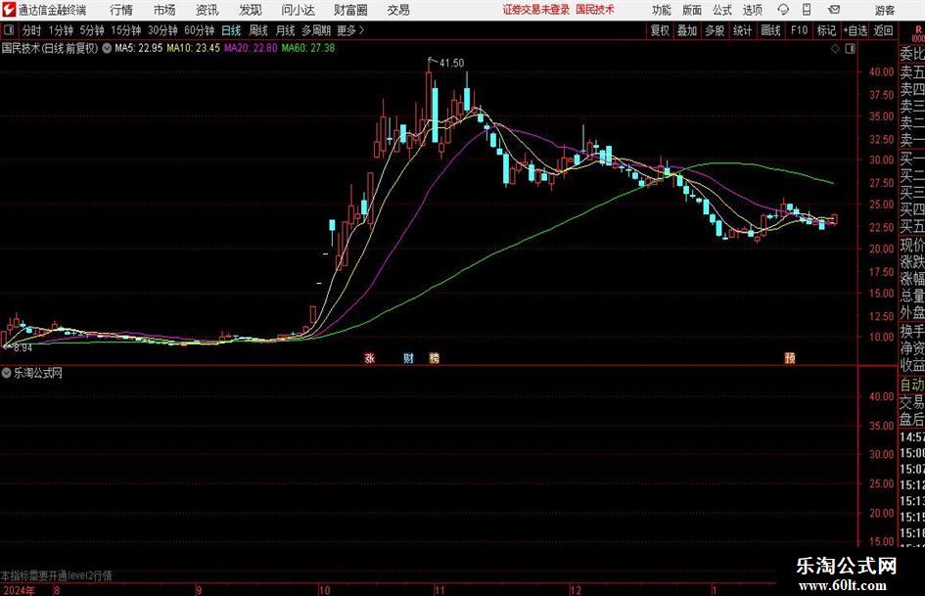Toggle the left side panel icon

(x=9, y=30)
